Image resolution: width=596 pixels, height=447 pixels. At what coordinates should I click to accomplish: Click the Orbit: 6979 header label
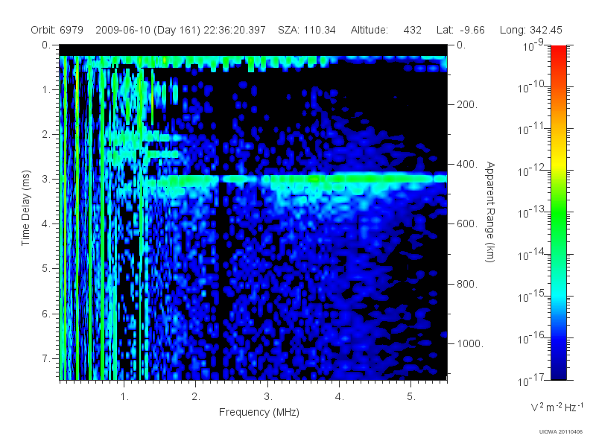point(57,30)
